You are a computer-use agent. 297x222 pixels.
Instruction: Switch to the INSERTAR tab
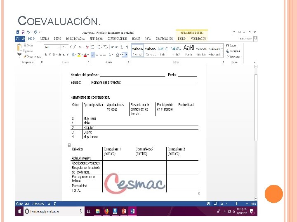point(45,39)
